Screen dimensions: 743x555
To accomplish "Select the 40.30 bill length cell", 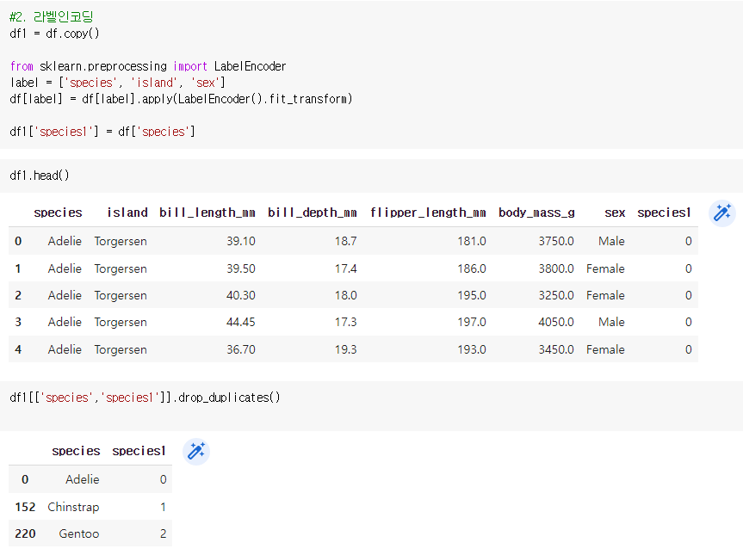I will (241, 295).
